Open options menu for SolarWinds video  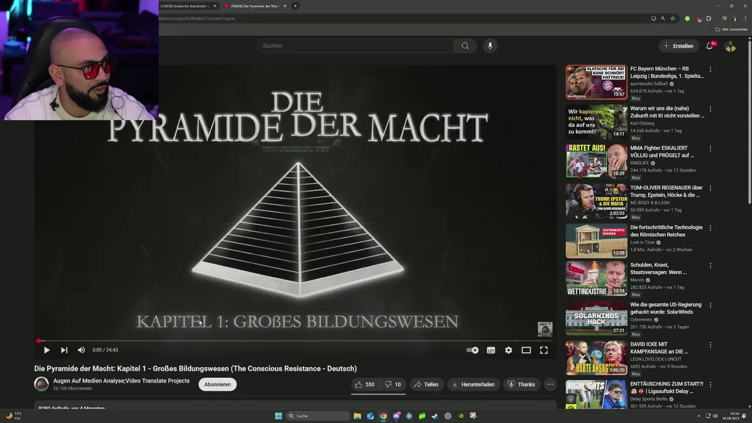pos(710,305)
